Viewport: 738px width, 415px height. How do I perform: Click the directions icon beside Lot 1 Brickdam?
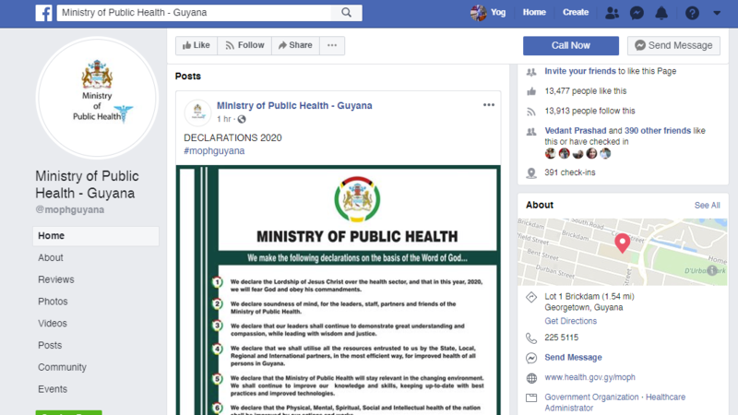(531, 297)
